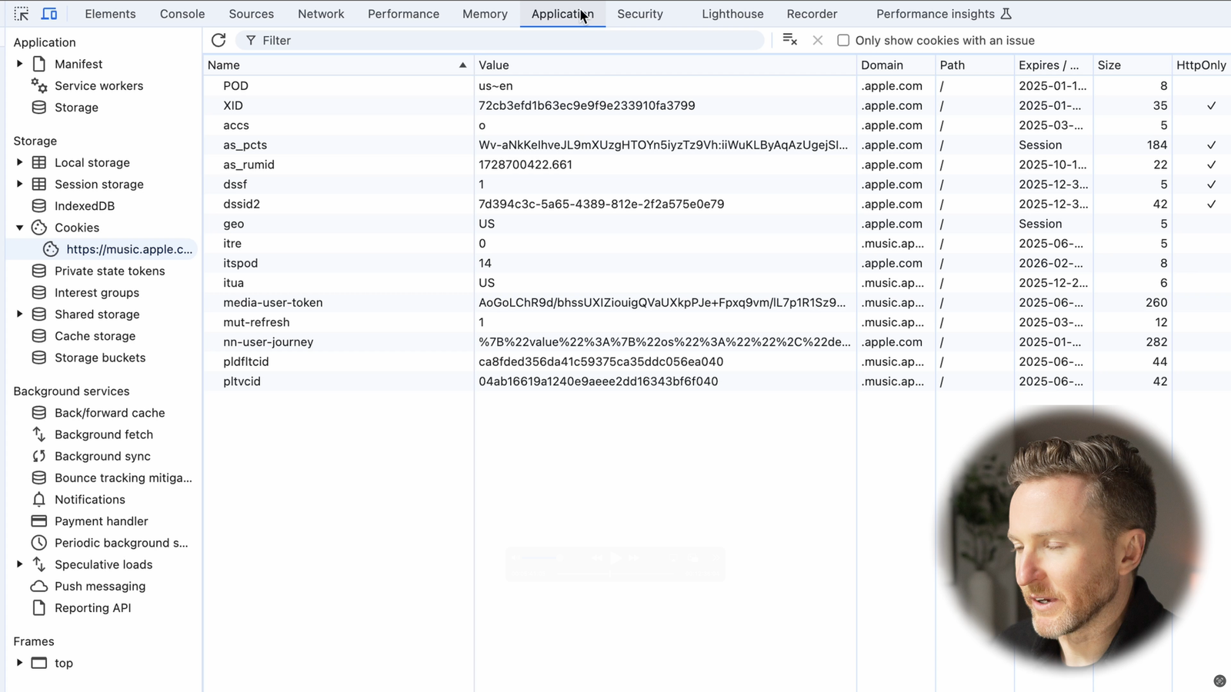Clear all cookies with the delete icon
Screen dimensions: 1231x692
(x=789, y=40)
